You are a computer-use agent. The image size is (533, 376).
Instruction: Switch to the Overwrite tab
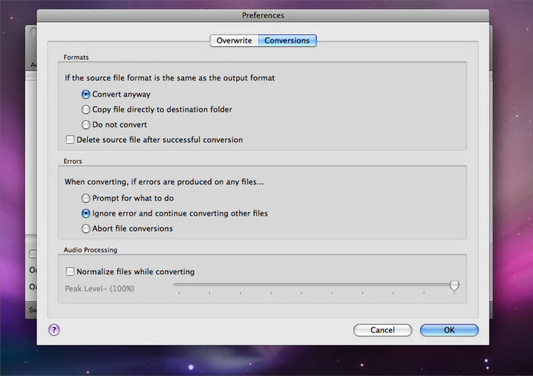pos(234,41)
